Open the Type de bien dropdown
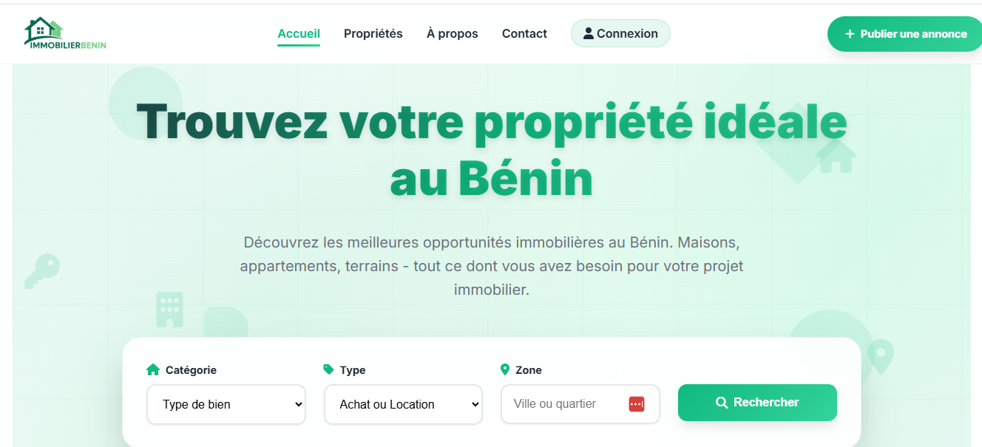The height and width of the screenshot is (447, 982). pyautogui.click(x=226, y=404)
